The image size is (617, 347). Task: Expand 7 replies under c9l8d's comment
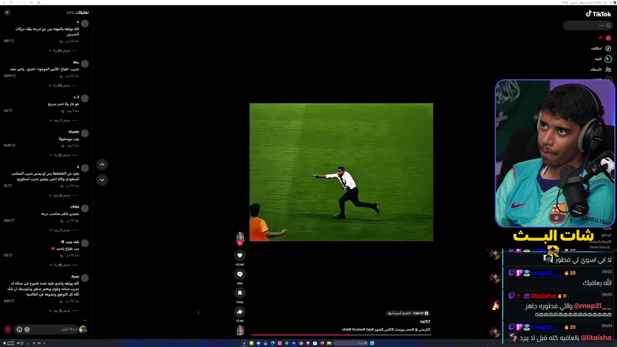coord(60,230)
